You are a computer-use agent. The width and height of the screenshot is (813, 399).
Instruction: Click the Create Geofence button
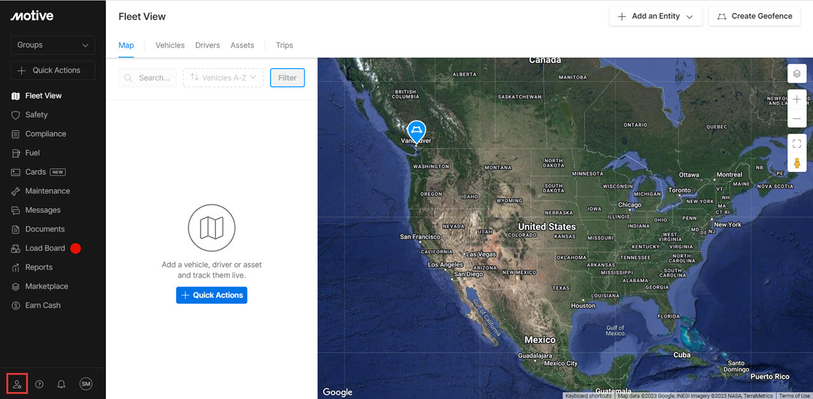click(755, 17)
